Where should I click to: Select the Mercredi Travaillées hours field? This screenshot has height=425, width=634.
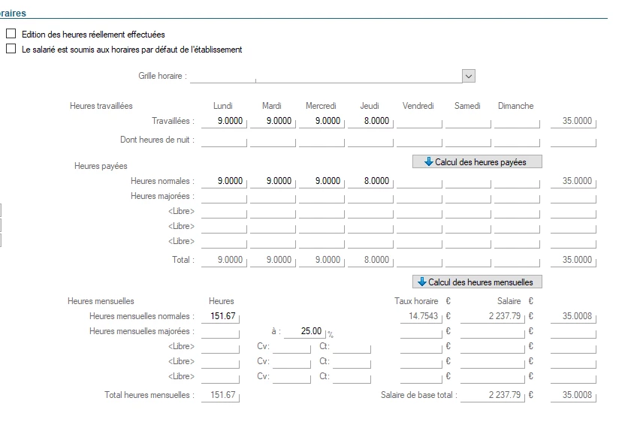(x=322, y=121)
